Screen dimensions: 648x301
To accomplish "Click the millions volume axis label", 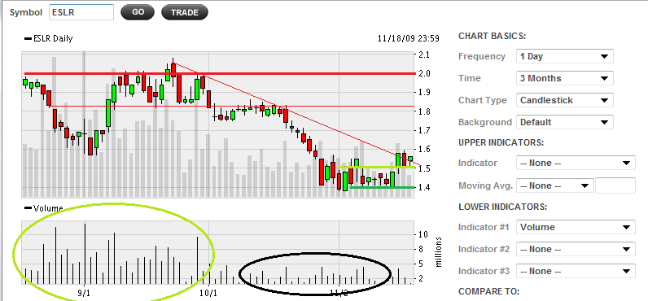I will click(x=439, y=252).
